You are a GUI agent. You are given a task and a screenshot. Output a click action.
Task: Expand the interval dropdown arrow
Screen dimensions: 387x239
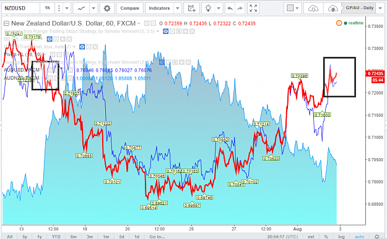[x=67, y=9]
